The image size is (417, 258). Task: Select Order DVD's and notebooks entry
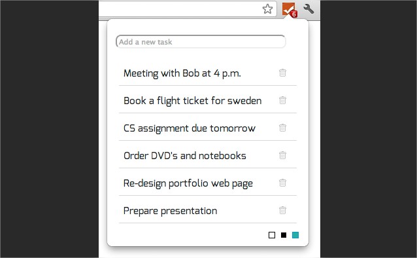(185, 156)
